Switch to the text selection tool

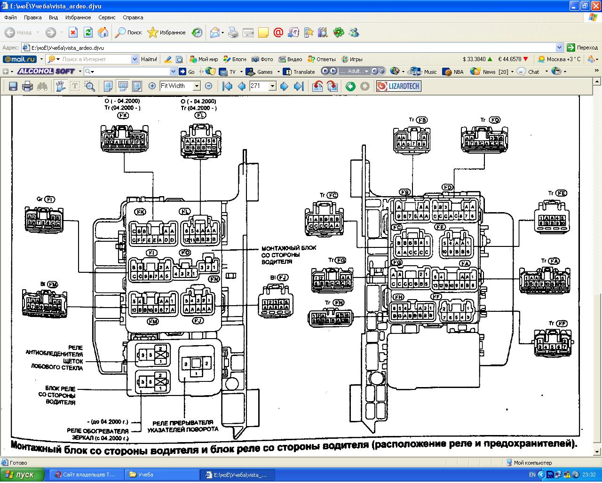(x=75, y=86)
